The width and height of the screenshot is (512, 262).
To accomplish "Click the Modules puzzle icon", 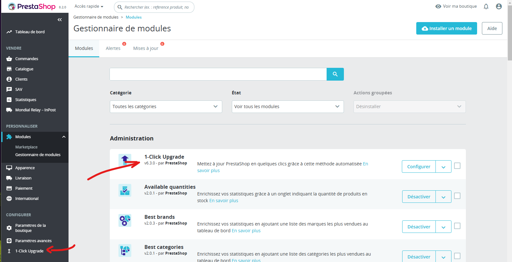I will 9,137.
